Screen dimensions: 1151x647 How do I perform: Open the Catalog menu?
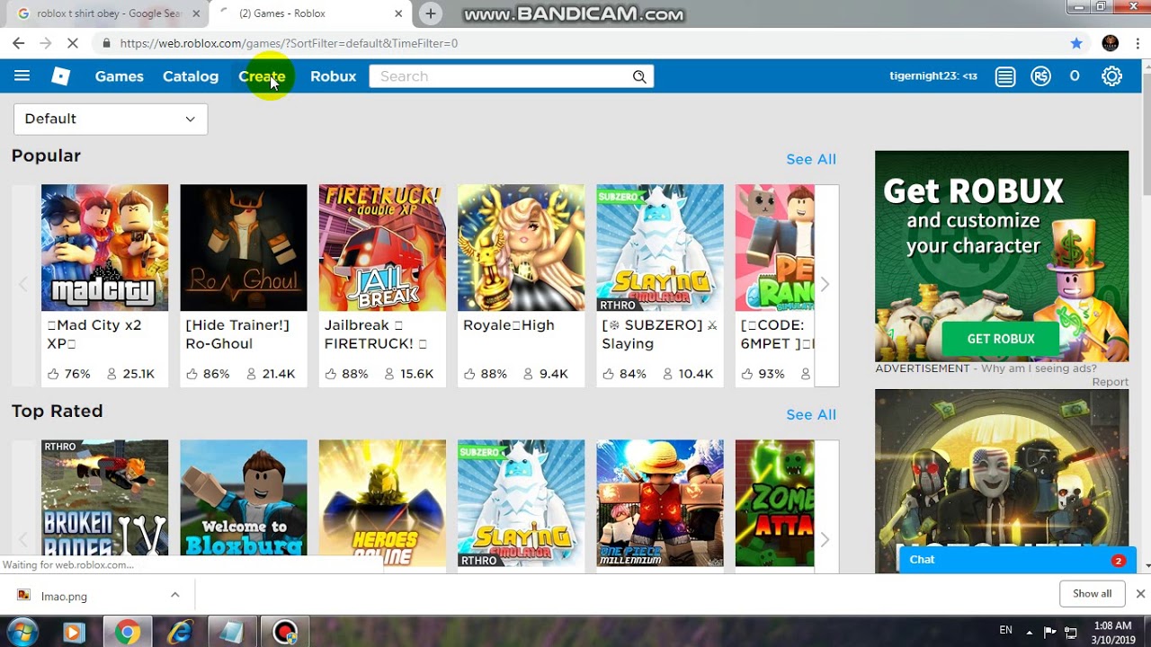191,76
